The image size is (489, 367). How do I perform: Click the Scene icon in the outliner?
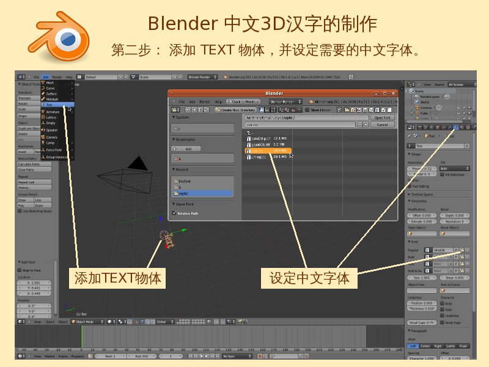pyautogui.click(x=411, y=91)
